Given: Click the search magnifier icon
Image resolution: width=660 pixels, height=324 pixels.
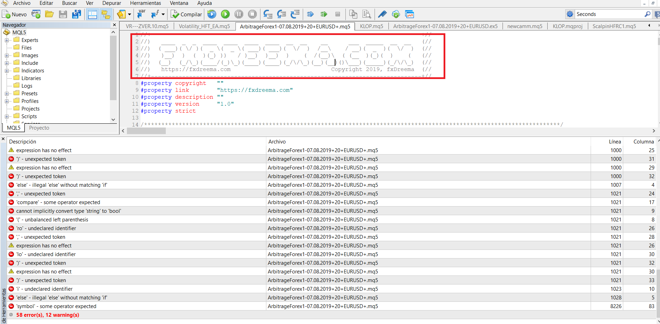Looking at the screenshot, I should point(647,14).
